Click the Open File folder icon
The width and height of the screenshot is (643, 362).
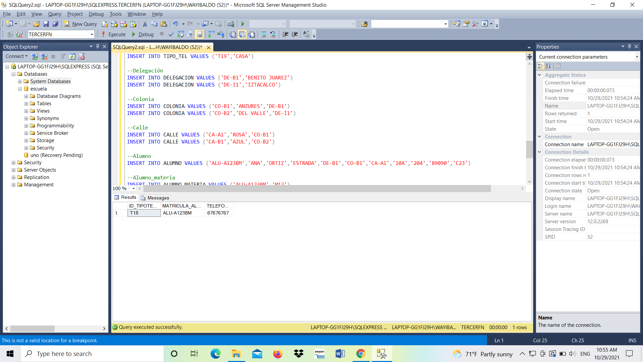[37, 24]
